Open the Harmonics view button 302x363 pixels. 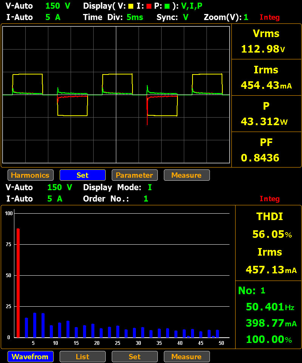click(31, 175)
